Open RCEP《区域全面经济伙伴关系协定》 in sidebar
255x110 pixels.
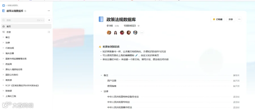(x=22, y=85)
